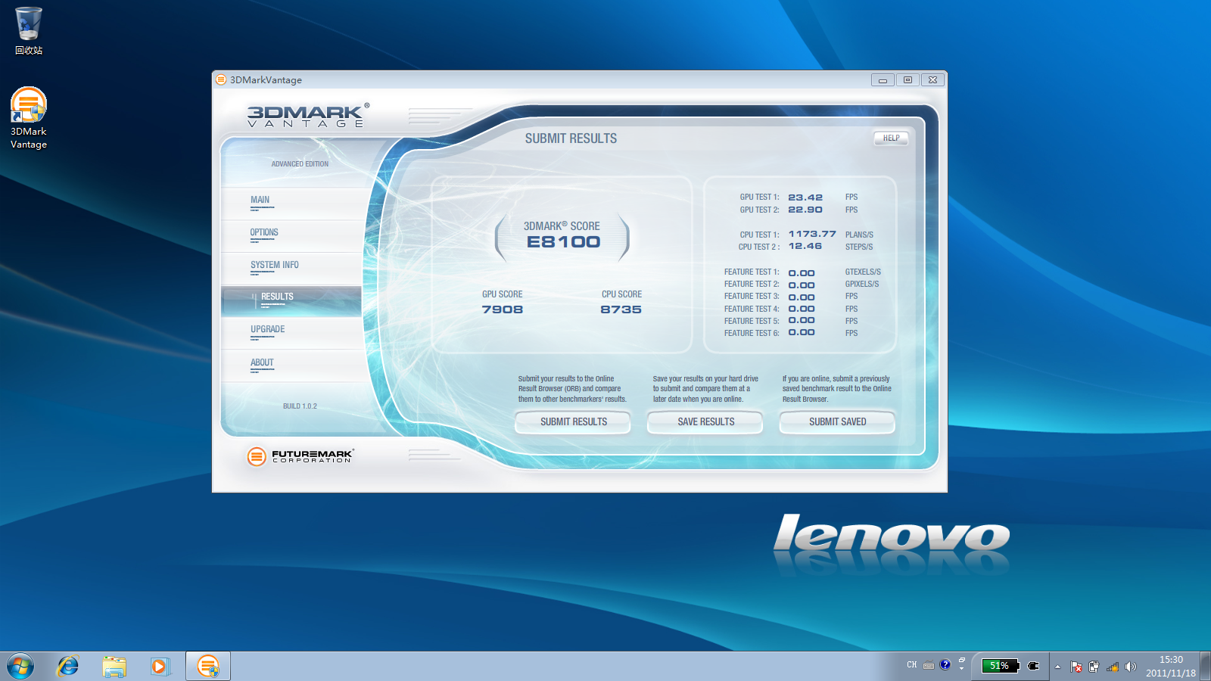This screenshot has height=681, width=1211.
Task: Click the CPU score 8735
Action: click(x=621, y=309)
